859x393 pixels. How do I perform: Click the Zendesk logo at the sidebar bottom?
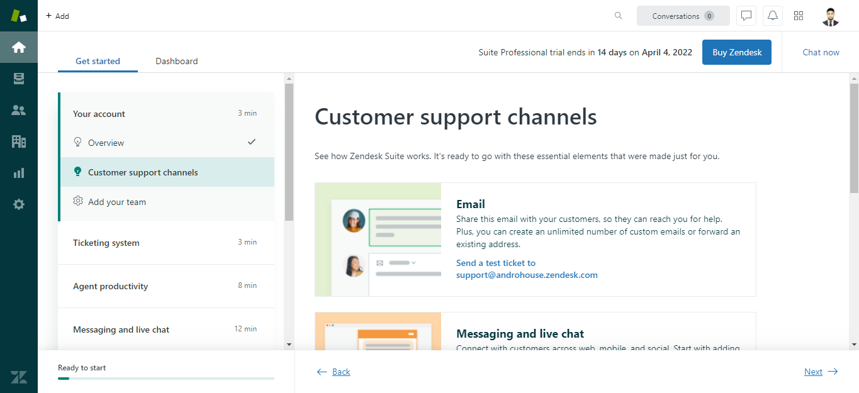(19, 377)
